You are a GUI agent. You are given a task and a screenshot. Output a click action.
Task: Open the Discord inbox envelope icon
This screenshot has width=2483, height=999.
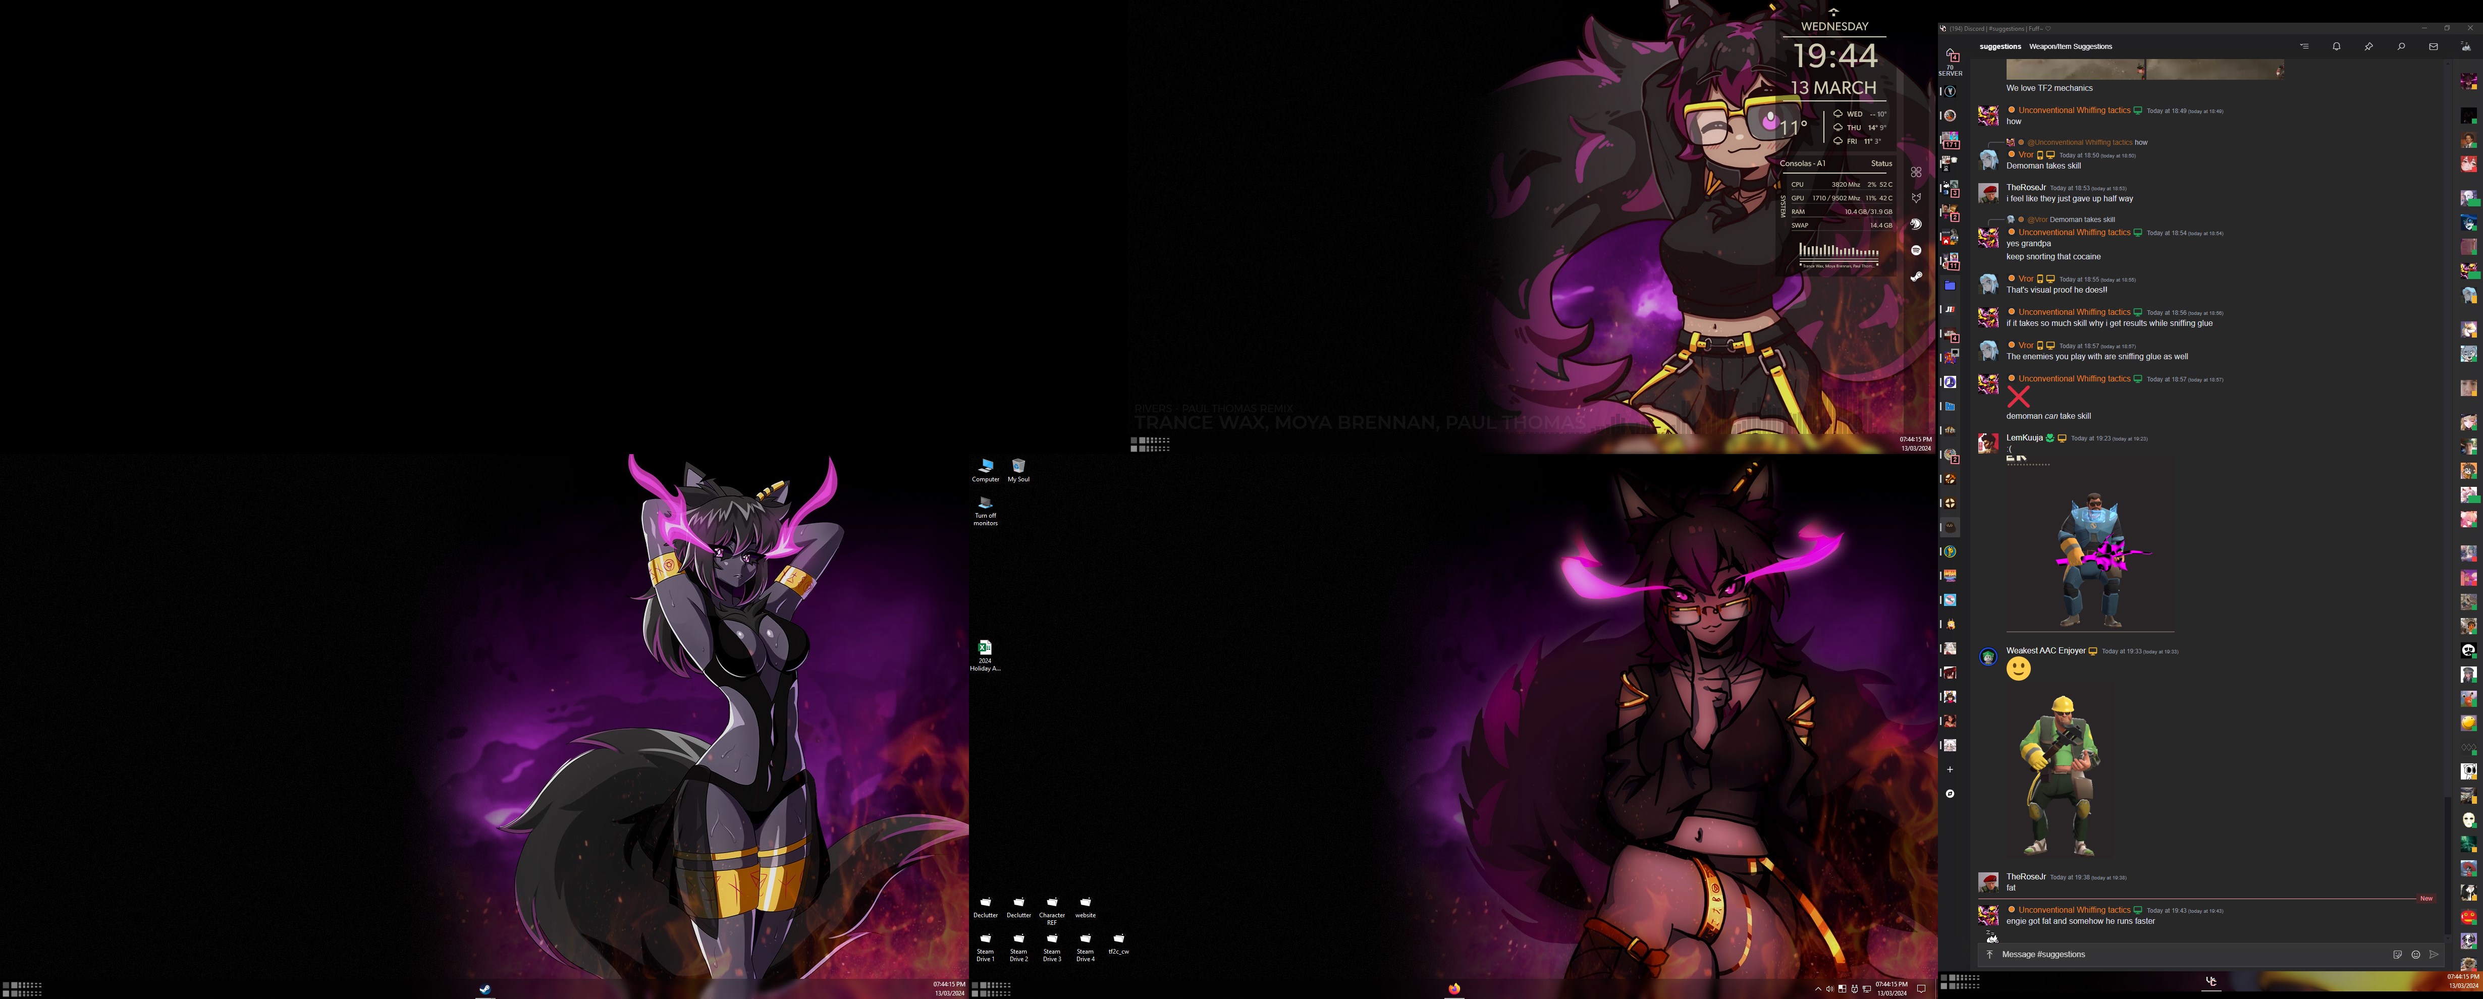(2433, 46)
